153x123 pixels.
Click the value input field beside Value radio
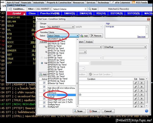[84, 63]
